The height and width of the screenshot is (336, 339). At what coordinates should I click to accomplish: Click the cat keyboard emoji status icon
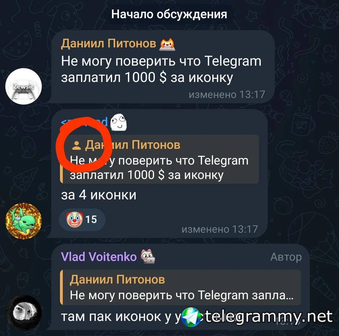pyautogui.click(x=167, y=44)
